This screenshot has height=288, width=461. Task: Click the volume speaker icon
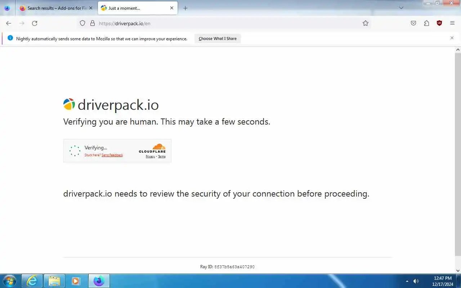coord(416,281)
